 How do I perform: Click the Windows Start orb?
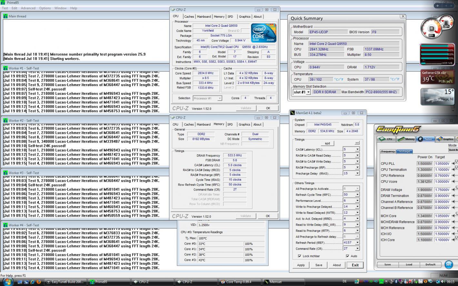click(x=7, y=281)
